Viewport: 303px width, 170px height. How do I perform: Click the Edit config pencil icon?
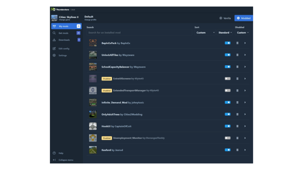[x=54, y=49]
